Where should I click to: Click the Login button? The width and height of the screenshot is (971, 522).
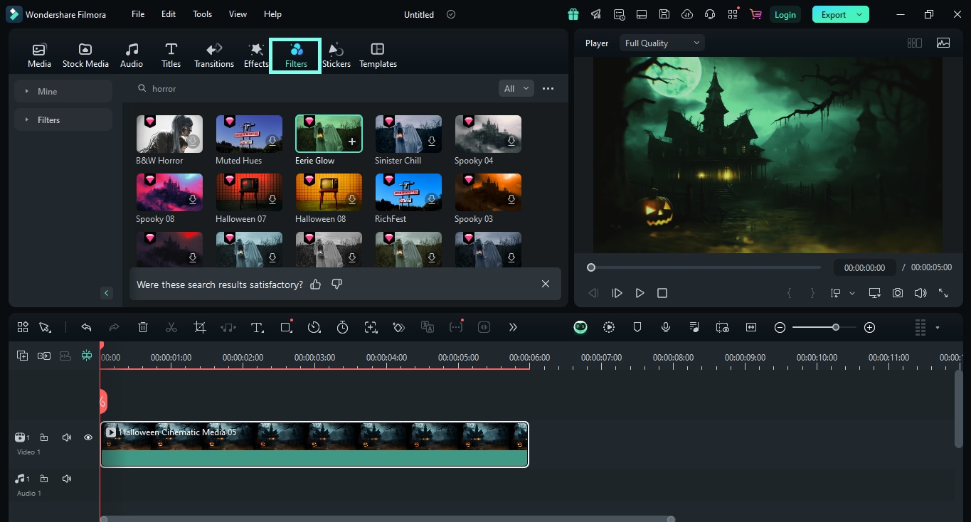785,14
